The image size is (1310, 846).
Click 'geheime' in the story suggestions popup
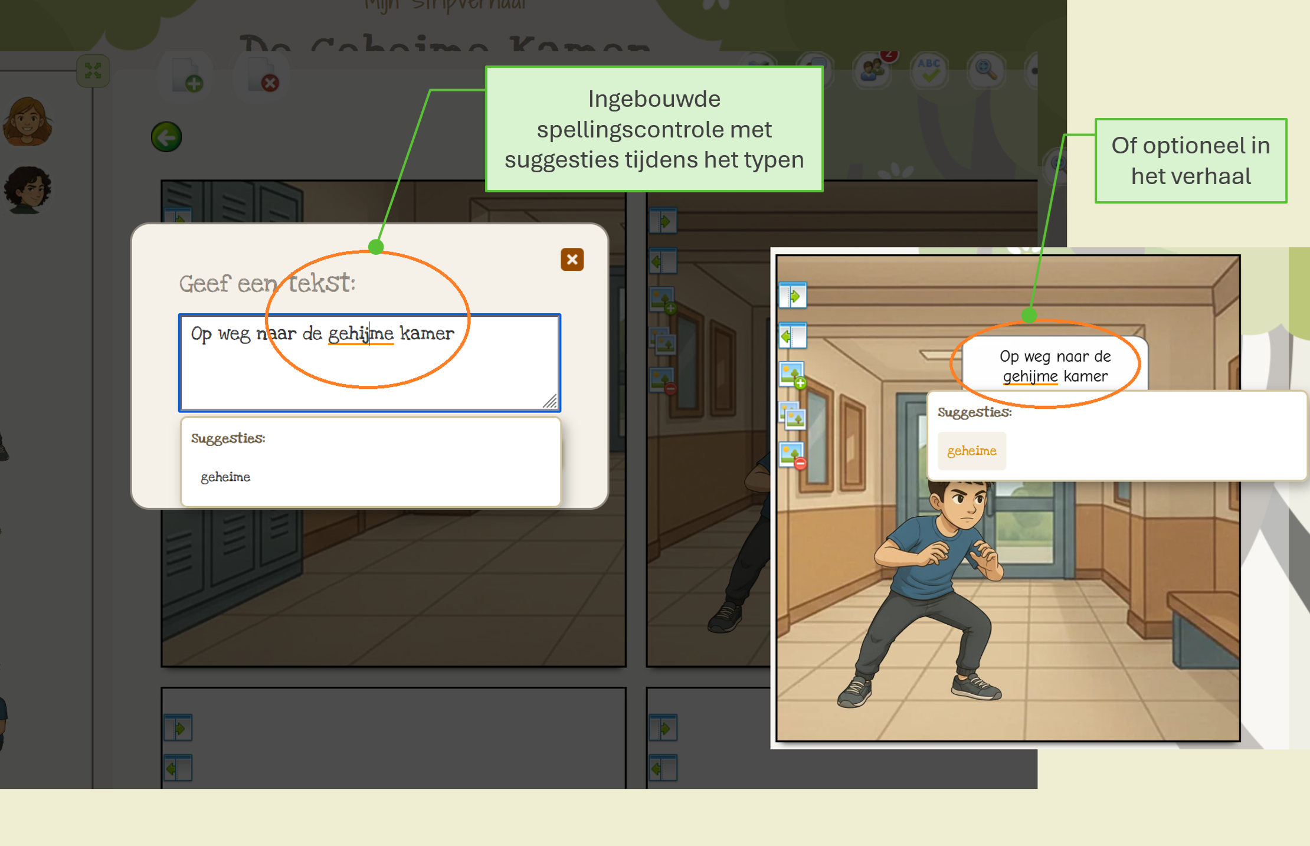coord(971,451)
